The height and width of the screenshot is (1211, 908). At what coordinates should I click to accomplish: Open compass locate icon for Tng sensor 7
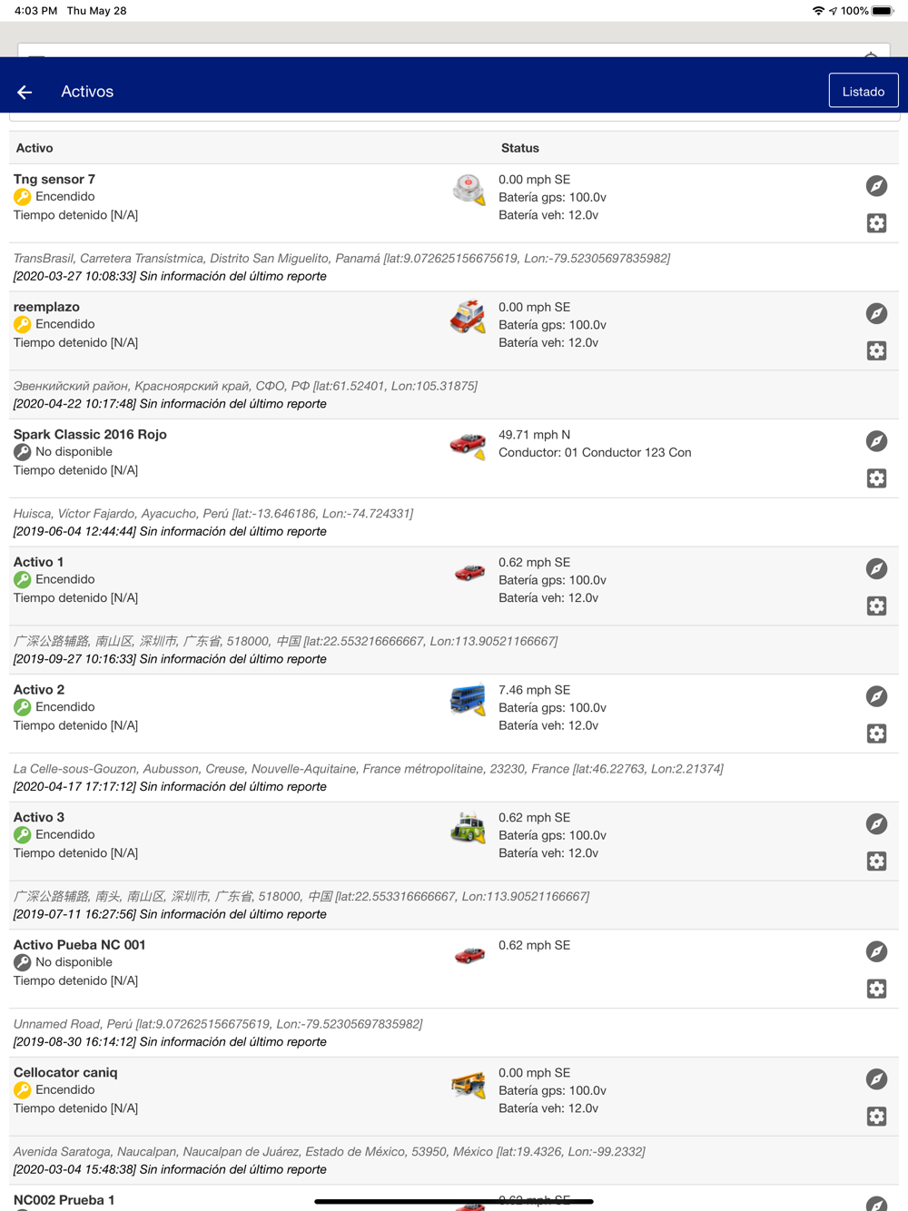pyautogui.click(x=876, y=186)
